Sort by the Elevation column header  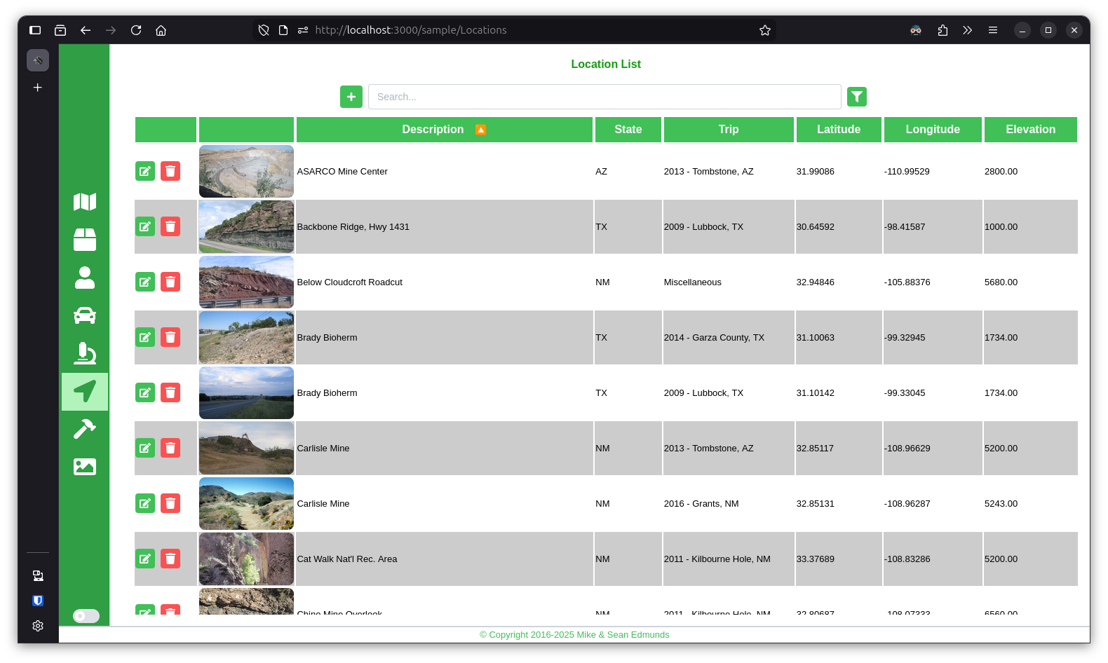1029,130
